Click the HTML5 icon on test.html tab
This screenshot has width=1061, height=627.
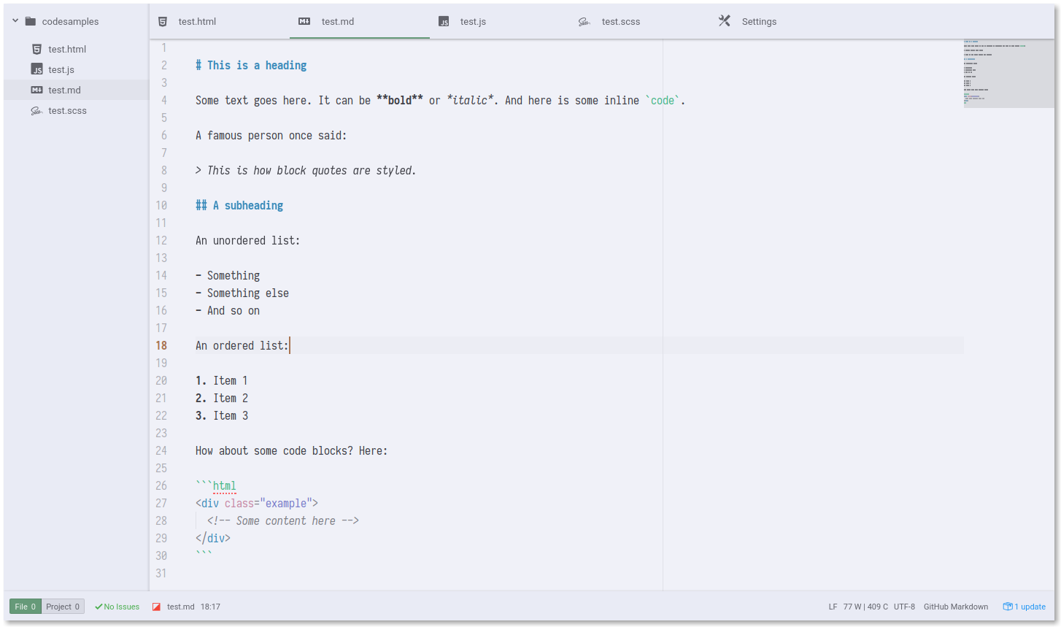tap(163, 22)
